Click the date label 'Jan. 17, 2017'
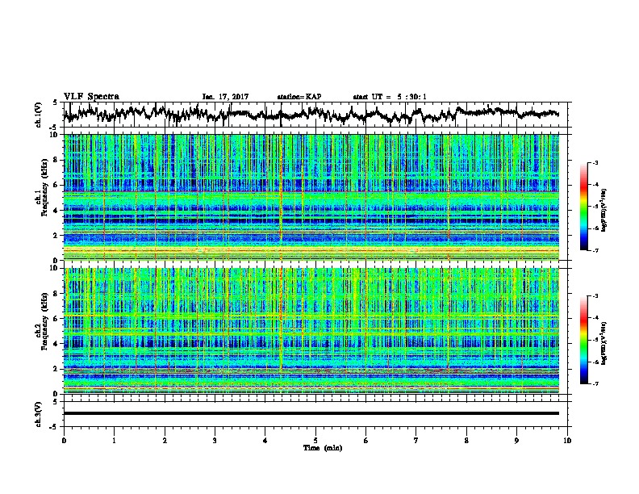 coord(225,97)
